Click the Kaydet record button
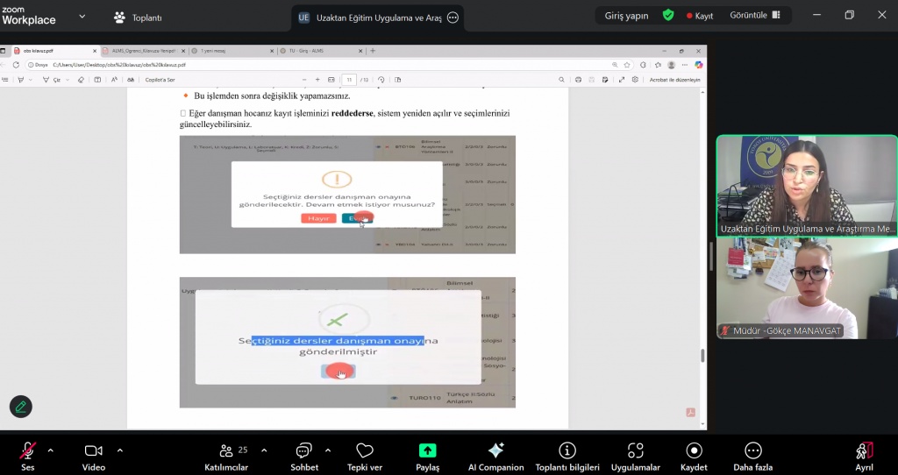898x475 pixels. (694, 456)
